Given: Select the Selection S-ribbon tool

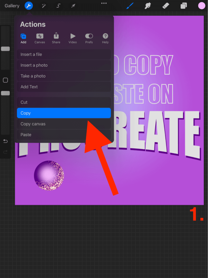Looking at the screenshot, I should [58, 6].
